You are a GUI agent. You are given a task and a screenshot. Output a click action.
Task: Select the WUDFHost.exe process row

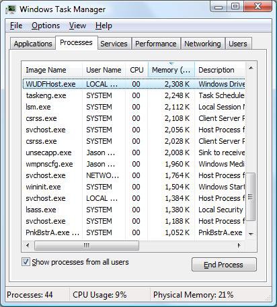coord(134,84)
